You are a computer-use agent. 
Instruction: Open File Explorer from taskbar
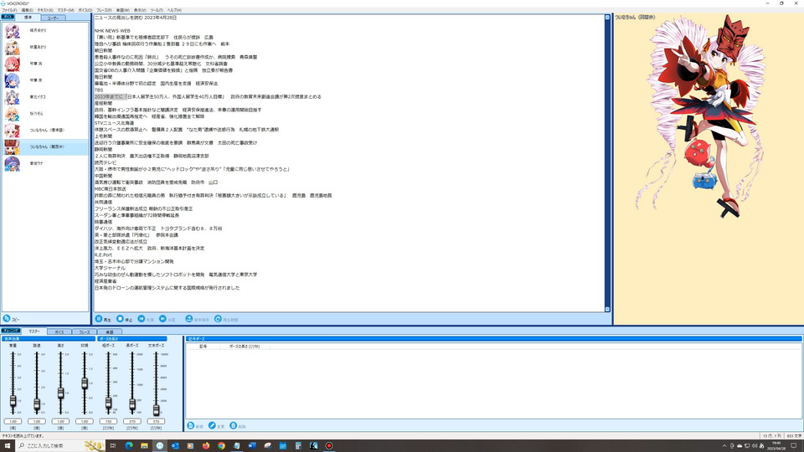click(144, 446)
